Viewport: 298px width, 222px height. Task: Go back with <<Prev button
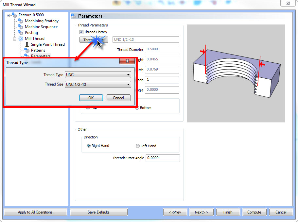coord(175,212)
